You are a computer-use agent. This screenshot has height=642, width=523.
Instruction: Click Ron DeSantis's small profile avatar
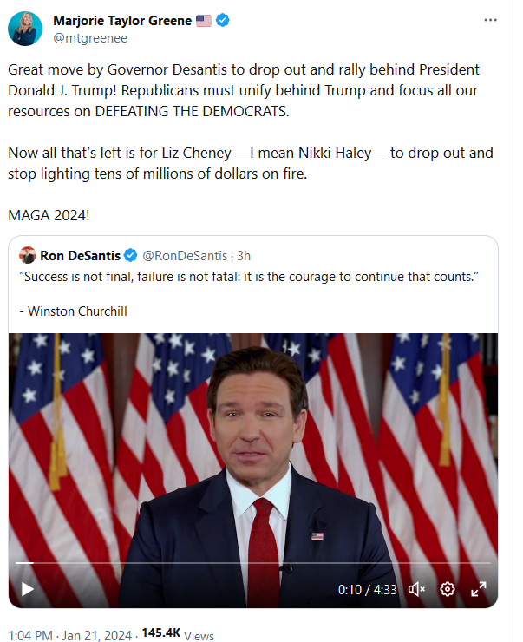pos(28,255)
